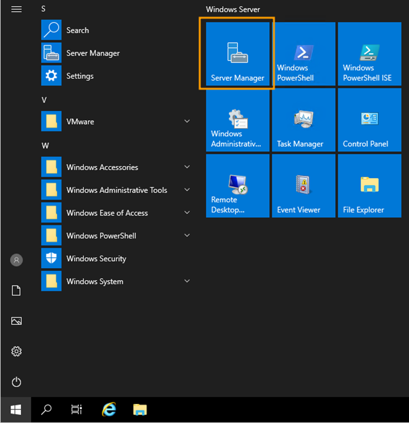
Task: Launch the Task Manager tile
Action: (304, 120)
